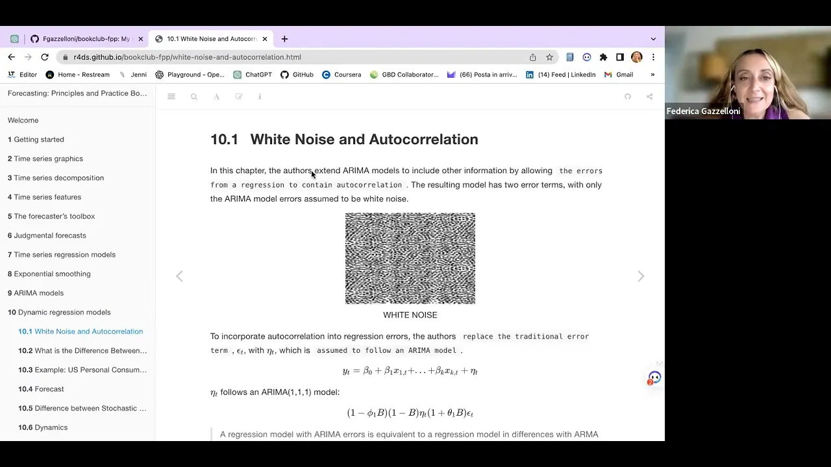Open chapter 5 The forecaster's toolbox

tap(51, 216)
